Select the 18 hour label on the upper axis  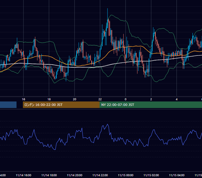49,99
